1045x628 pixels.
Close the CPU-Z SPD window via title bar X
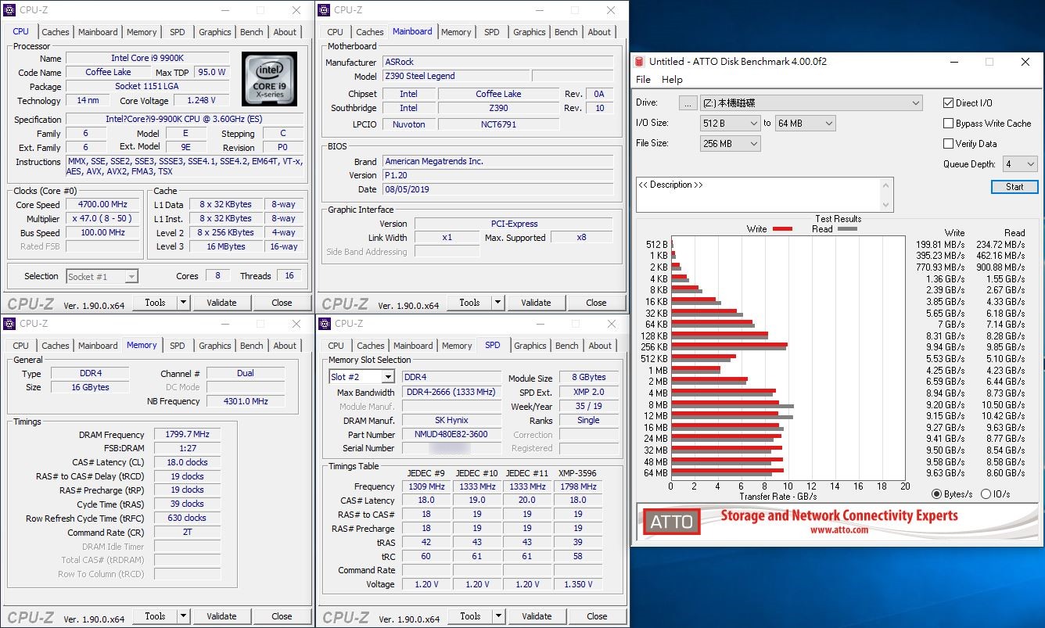pyautogui.click(x=611, y=324)
